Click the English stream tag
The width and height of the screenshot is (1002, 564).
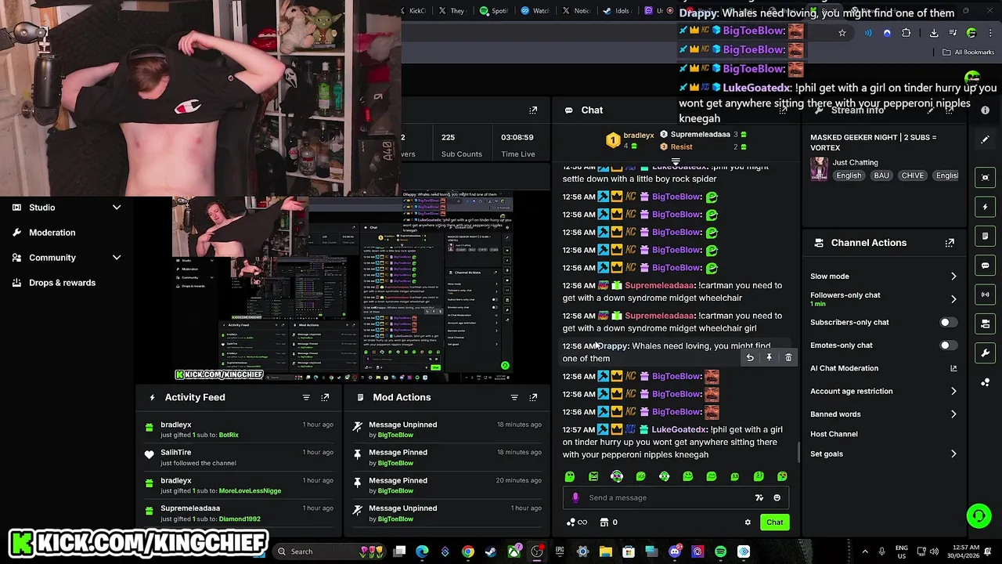pos(849,175)
